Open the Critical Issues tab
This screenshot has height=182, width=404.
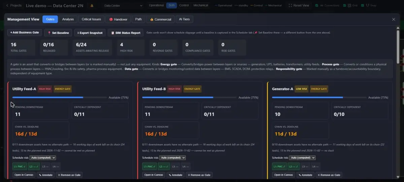pyautogui.click(x=92, y=19)
